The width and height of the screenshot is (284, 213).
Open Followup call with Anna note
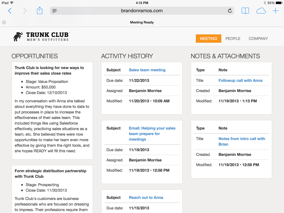[x=240, y=80]
